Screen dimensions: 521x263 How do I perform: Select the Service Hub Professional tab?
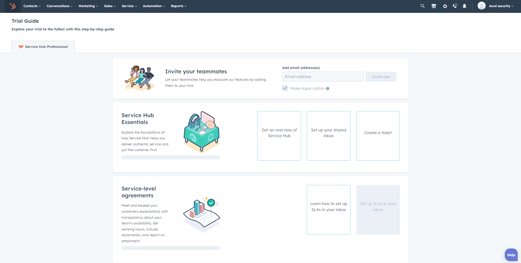(x=43, y=47)
